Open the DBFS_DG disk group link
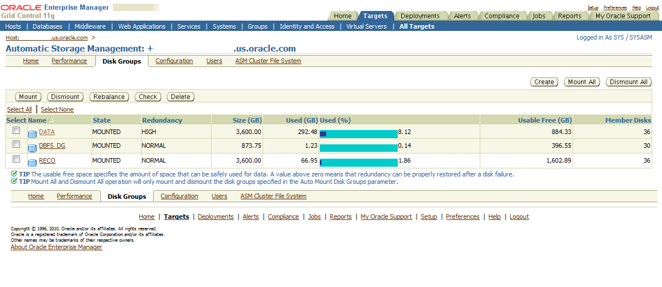662x287 pixels. (52, 146)
